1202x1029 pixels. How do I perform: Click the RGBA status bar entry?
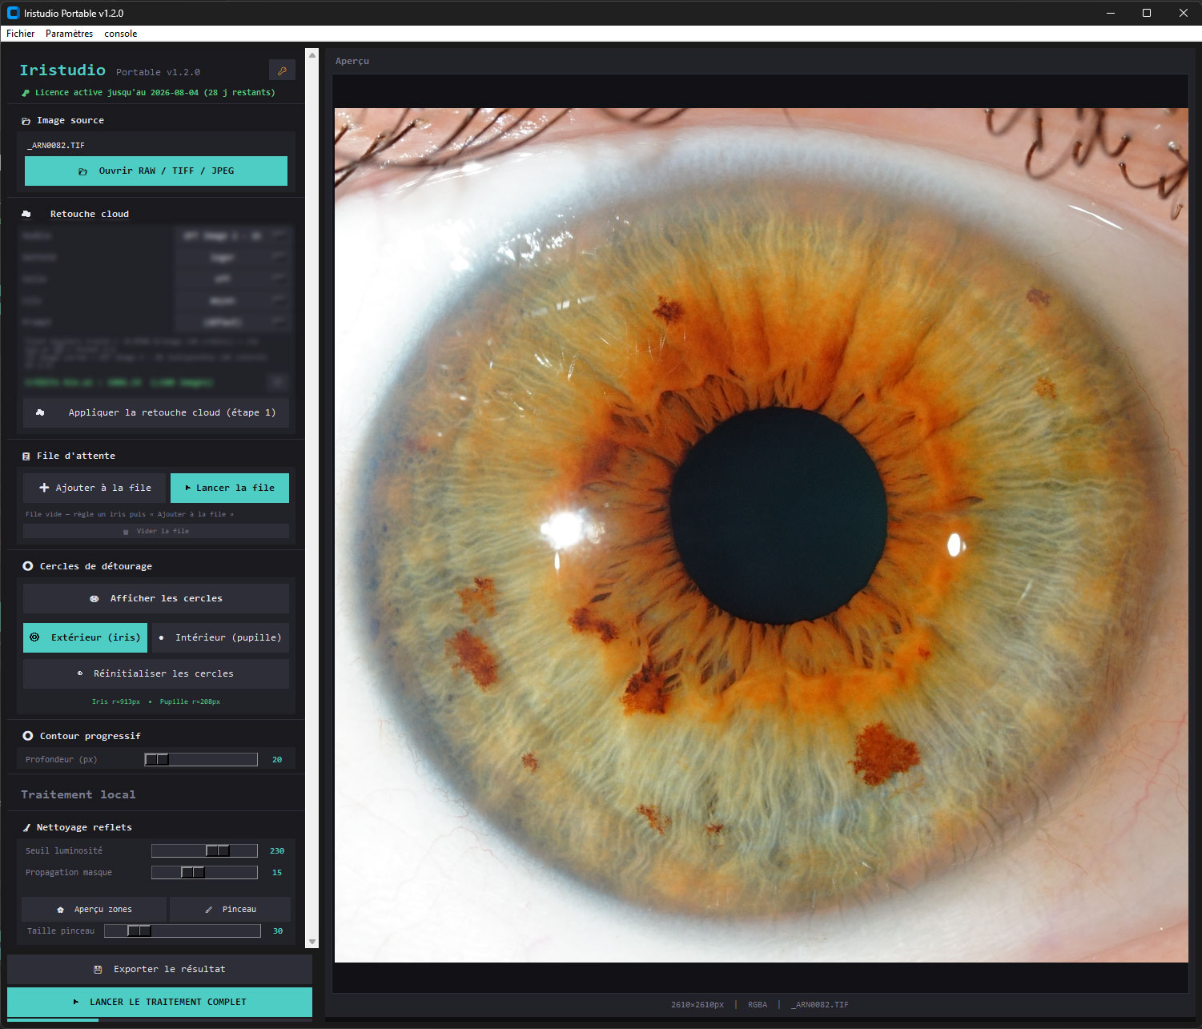[x=758, y=1004]
